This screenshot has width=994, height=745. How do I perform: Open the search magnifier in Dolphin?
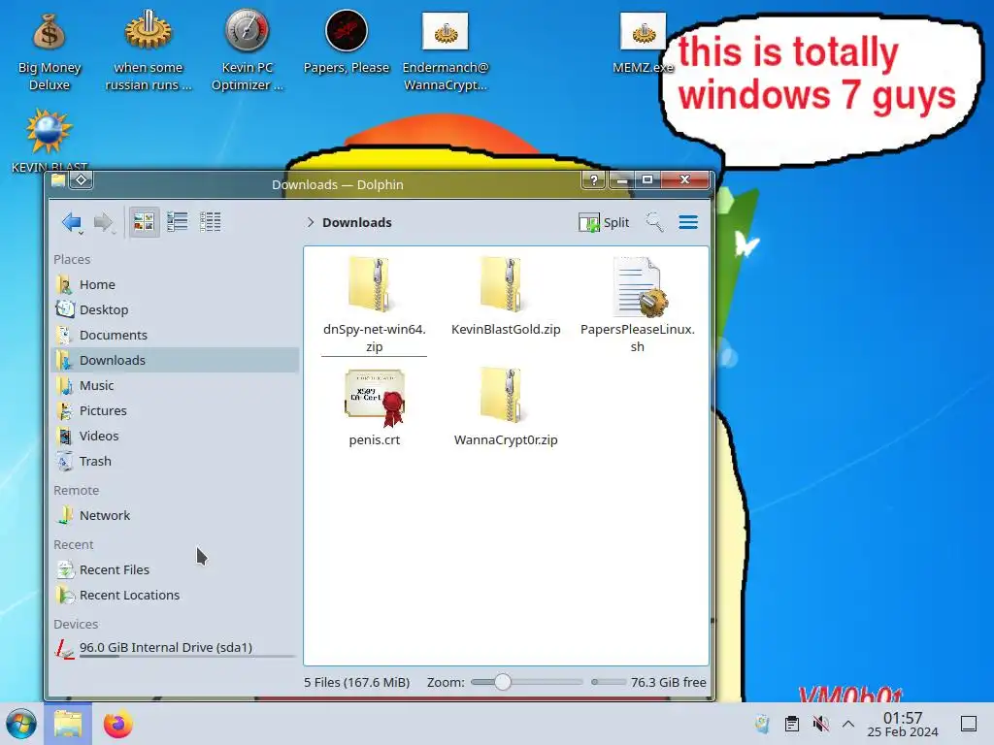654,222
